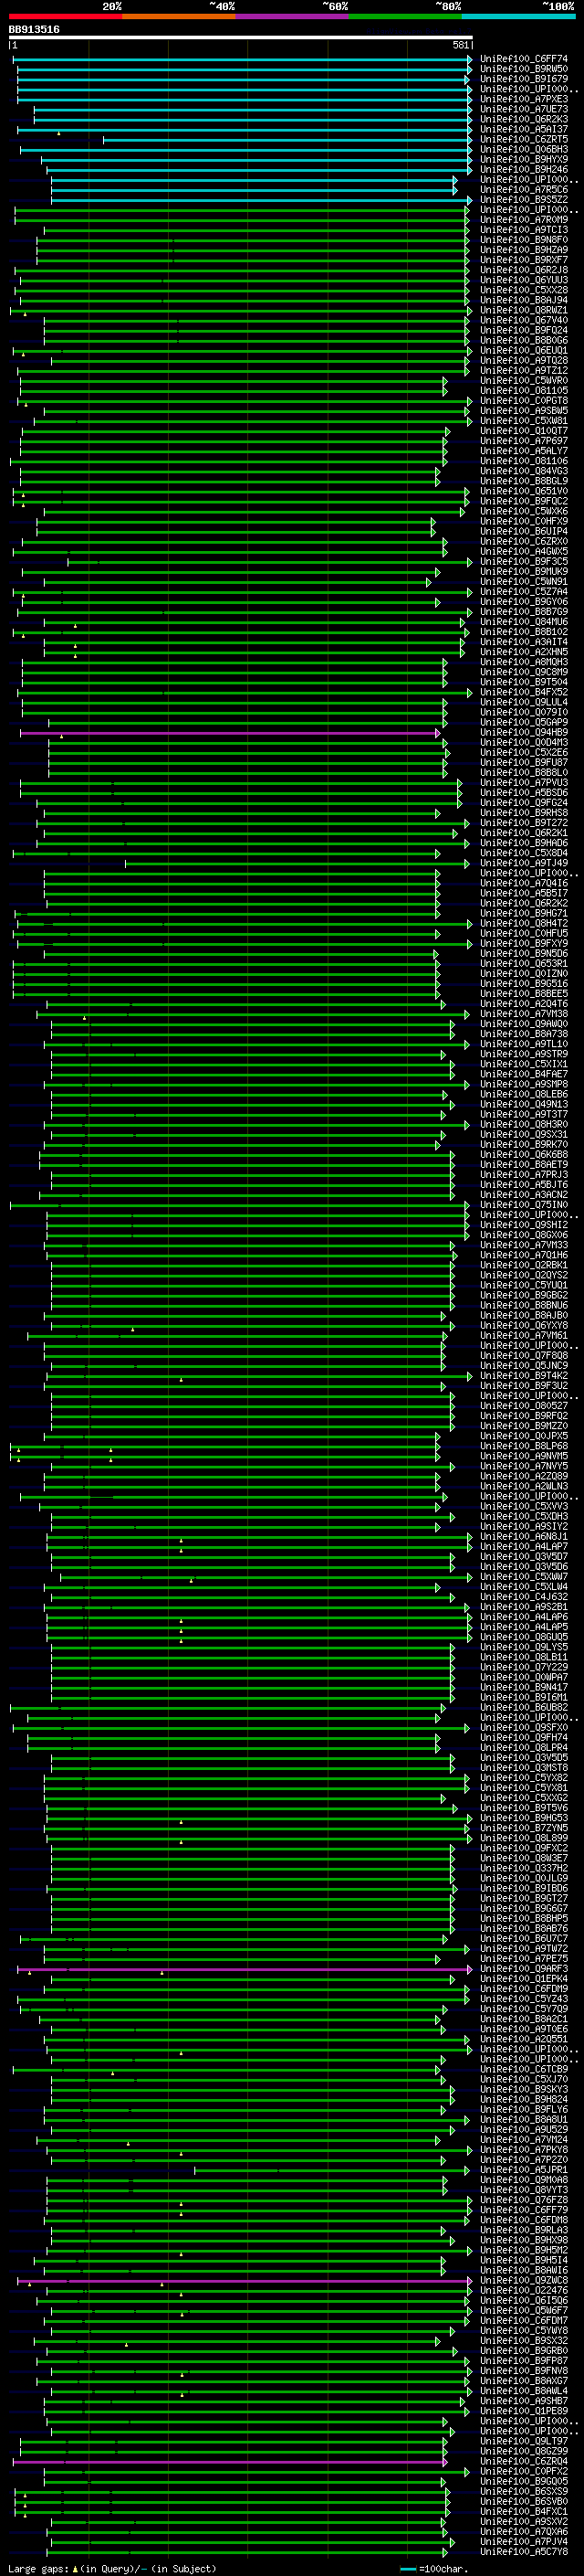Viewport: 584px width, 2576px height.
Task: Select hit UniRef100_Q9AWQ0
Action: [x=524, y=1024]
